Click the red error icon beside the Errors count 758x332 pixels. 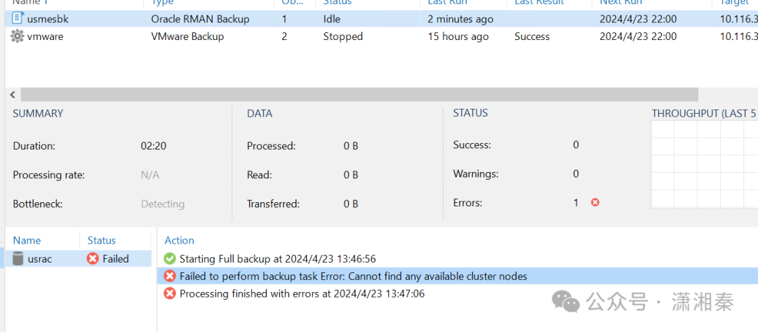(x=595, y=202)
